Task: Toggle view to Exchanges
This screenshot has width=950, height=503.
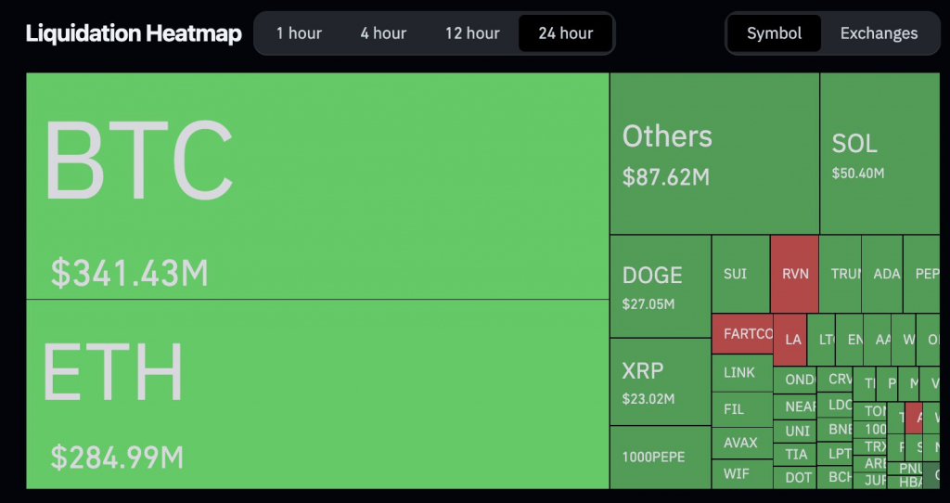Action: coord(879,33)
